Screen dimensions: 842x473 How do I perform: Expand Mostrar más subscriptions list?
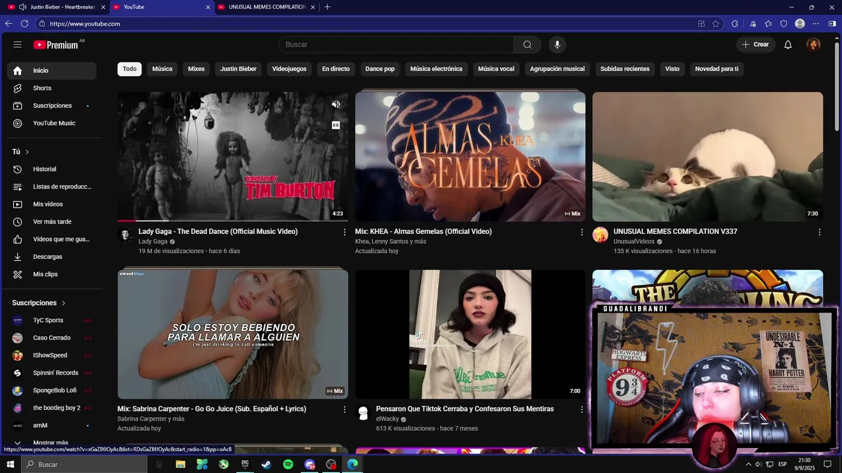pos(52,443)
